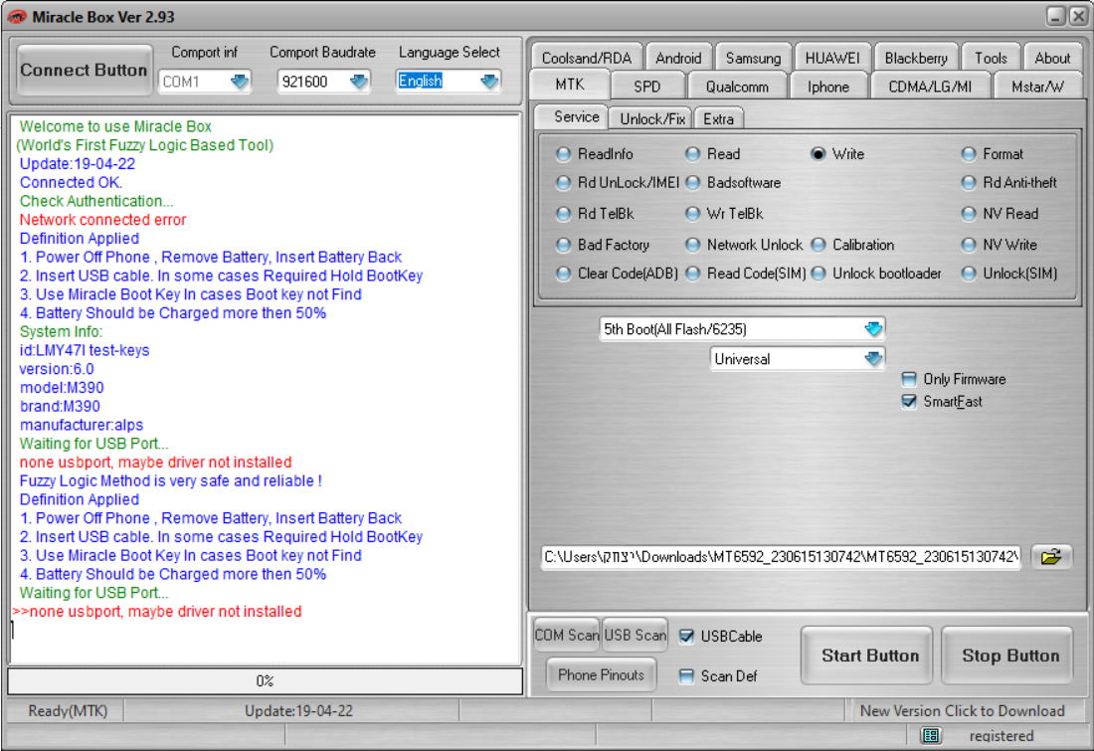The image size is (1094, 751).
Task: Click the firmware file path field
Action: (x=781, y=557)
